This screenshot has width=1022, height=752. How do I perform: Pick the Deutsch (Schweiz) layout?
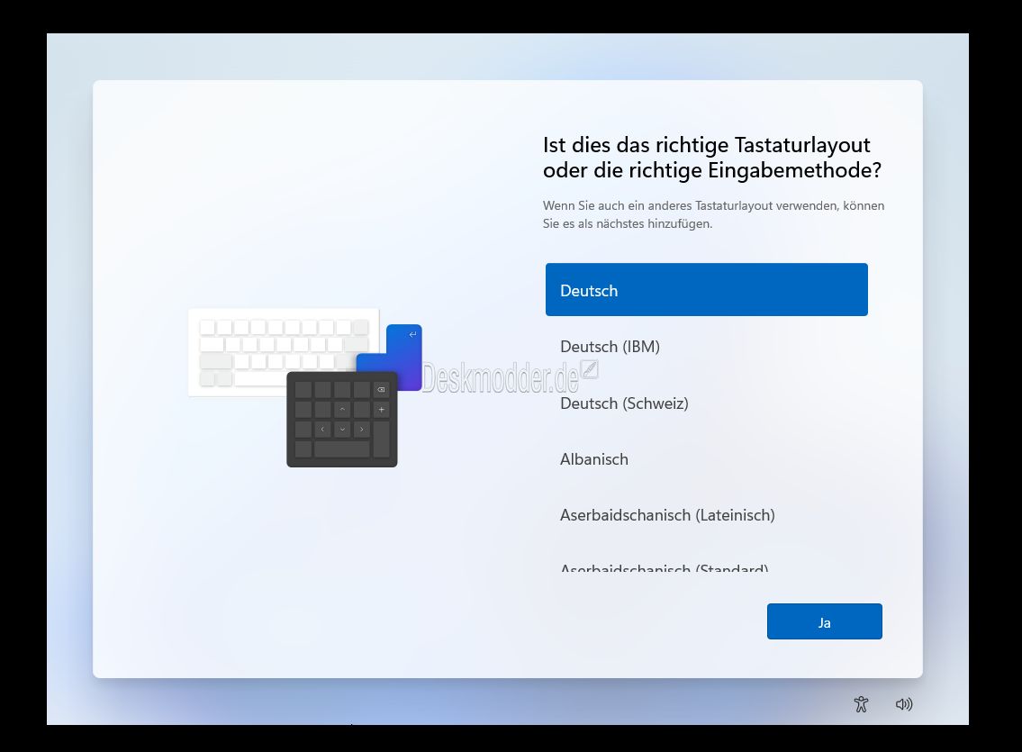tap(707, 403)
